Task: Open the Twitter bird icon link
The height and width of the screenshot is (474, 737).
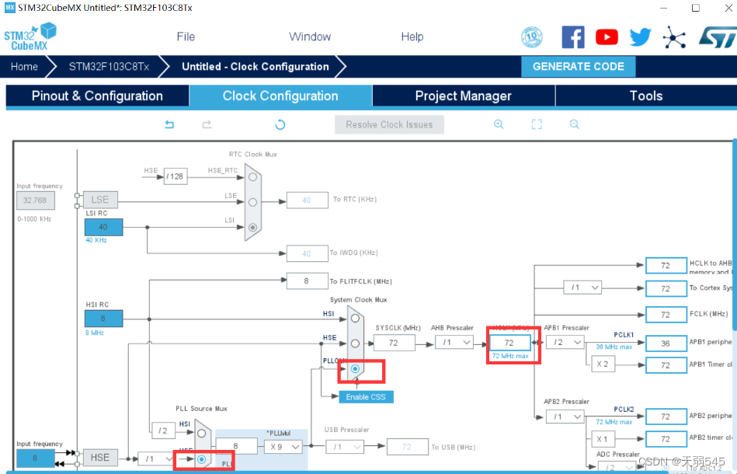Action: point(640,37)
